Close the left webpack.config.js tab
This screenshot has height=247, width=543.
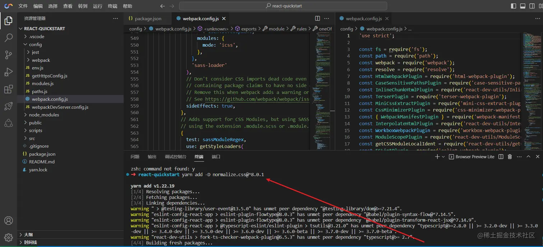(x=224, y=18)
